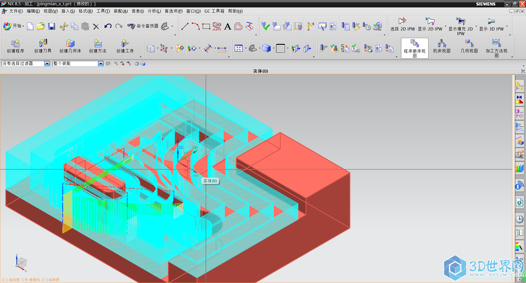Open the 视图(V) menu
Viewport: 526px width, 283px height.
[x=51, y=11]
